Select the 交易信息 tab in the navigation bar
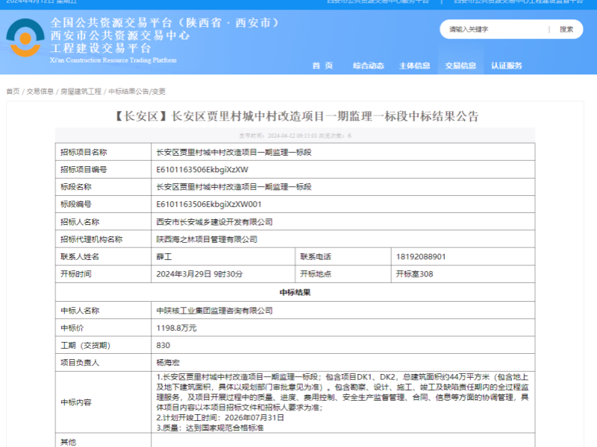The image size is (597, 447). tap(460, 66)
